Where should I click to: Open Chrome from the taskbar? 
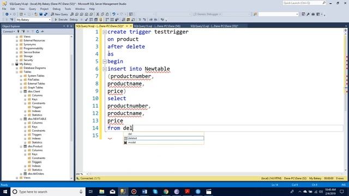click(166, 192)
